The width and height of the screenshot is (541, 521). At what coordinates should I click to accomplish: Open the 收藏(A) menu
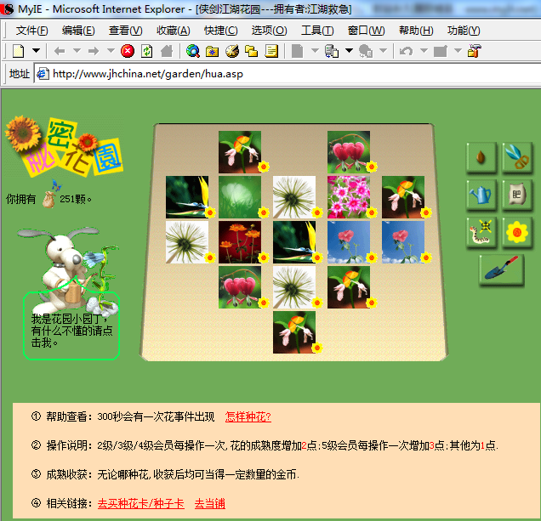click(x=174, y=31)
